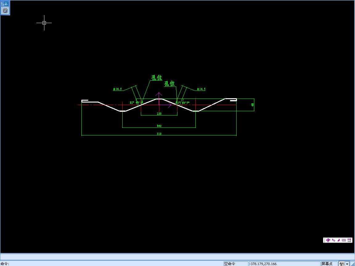Select the left φ14.5 diameter label
Image resolution: width=355 pixels, height=266 pixels.
(117, 89)
